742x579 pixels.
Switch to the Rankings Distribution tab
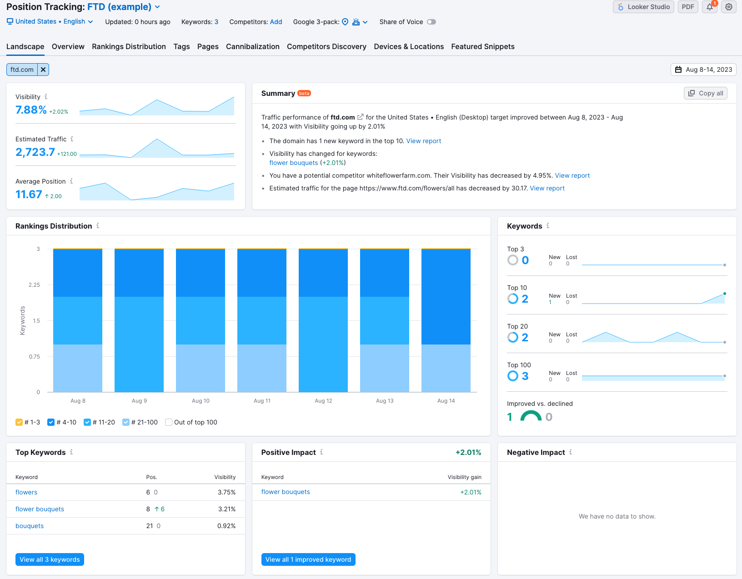pyautogui.click(x=129, y=46)
